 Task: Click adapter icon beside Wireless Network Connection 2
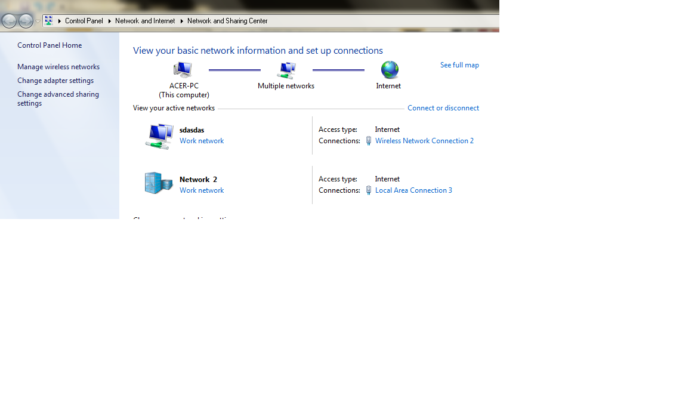(x=369, y=141)
